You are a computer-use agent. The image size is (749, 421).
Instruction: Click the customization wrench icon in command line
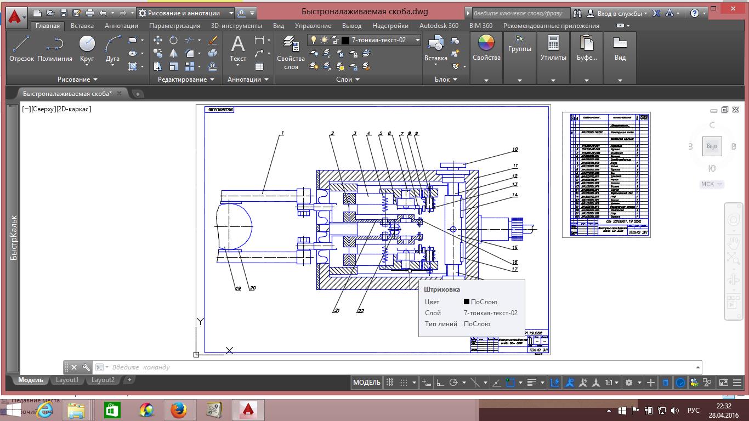click(86, 367)
